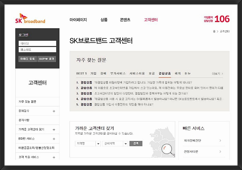Select the 부가서비스 FAQ tab
The image size is (242, 170).
[x=118, y=74]
